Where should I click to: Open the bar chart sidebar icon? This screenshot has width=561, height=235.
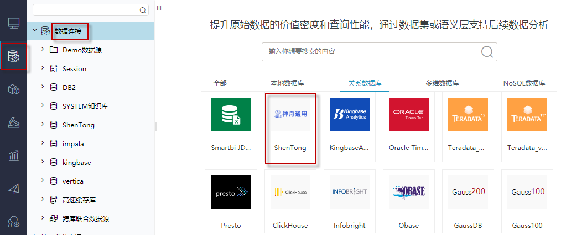tap(14, 155)
